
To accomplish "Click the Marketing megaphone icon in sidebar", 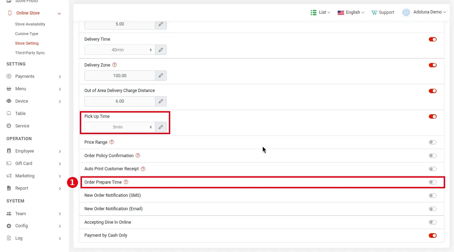I will click(x=9, y=176).
